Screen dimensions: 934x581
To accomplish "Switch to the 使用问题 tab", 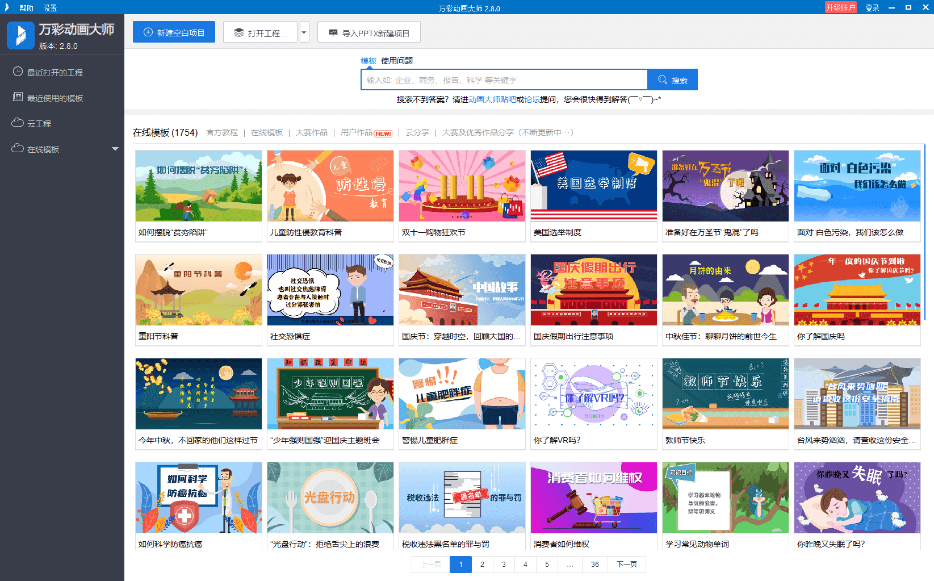I will click(396, 61).
